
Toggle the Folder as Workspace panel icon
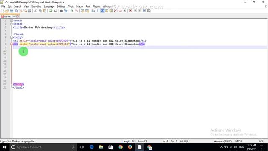[x=120, y=10]
